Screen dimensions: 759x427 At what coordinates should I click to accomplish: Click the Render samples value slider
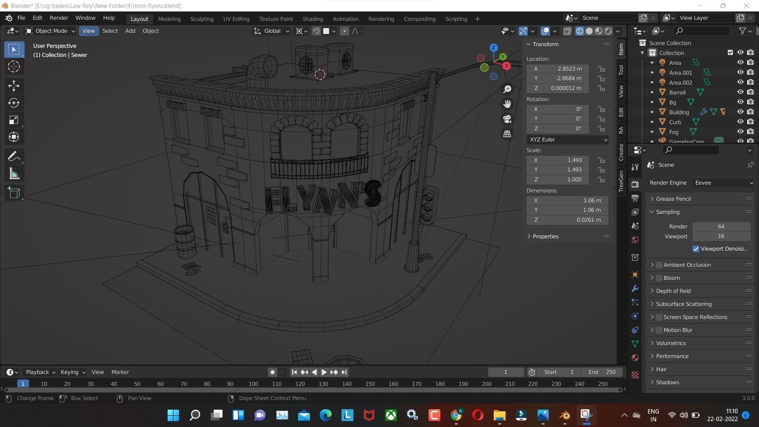(721, 227)
